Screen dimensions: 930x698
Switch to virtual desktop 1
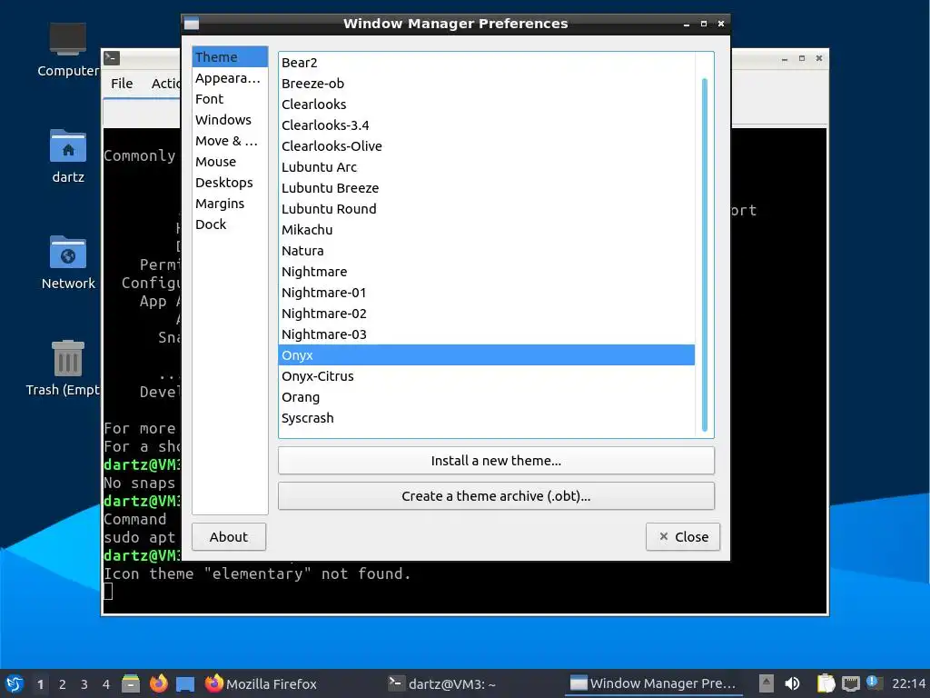pos(40,684)
